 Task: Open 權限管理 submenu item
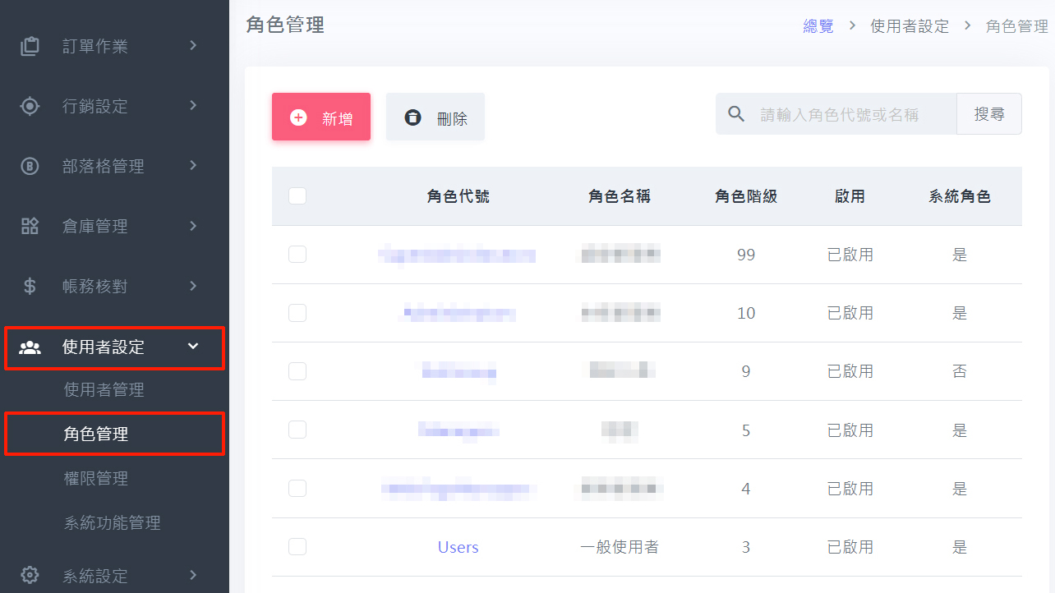[x=96, y=479]
